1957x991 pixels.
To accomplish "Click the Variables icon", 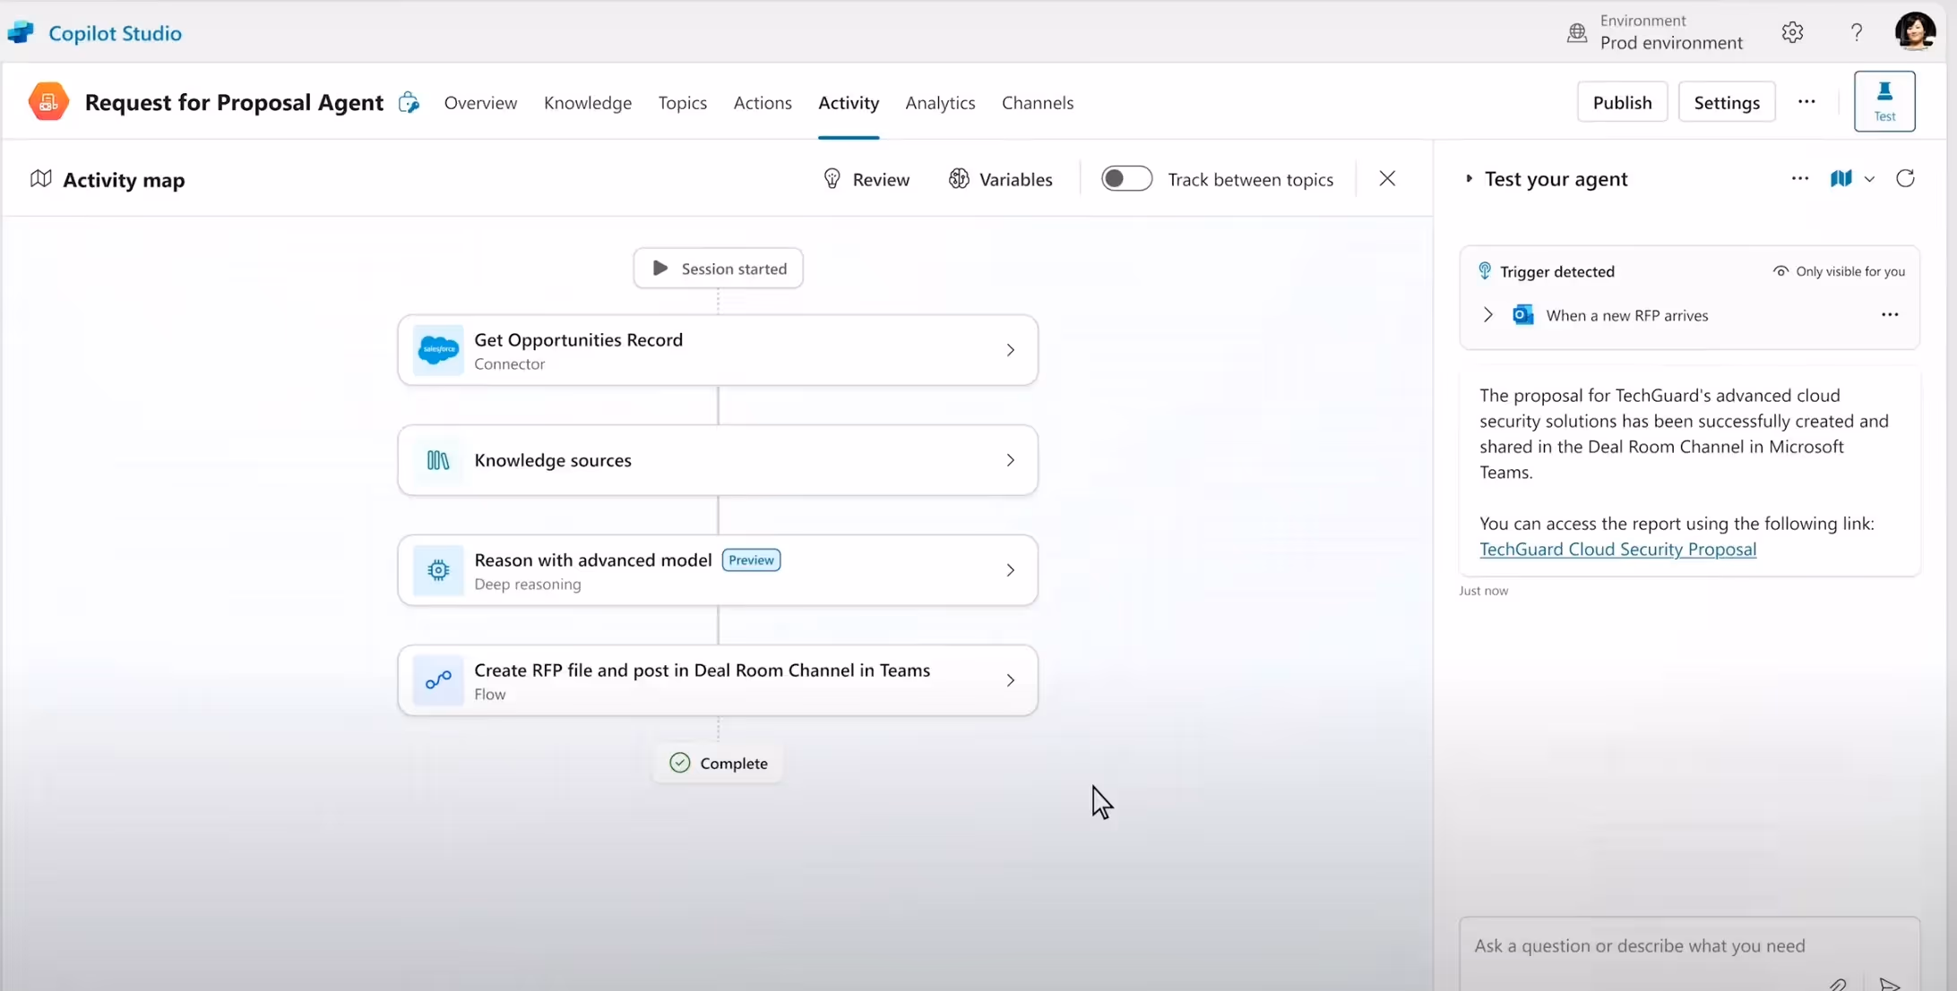I will click(959, 178).
